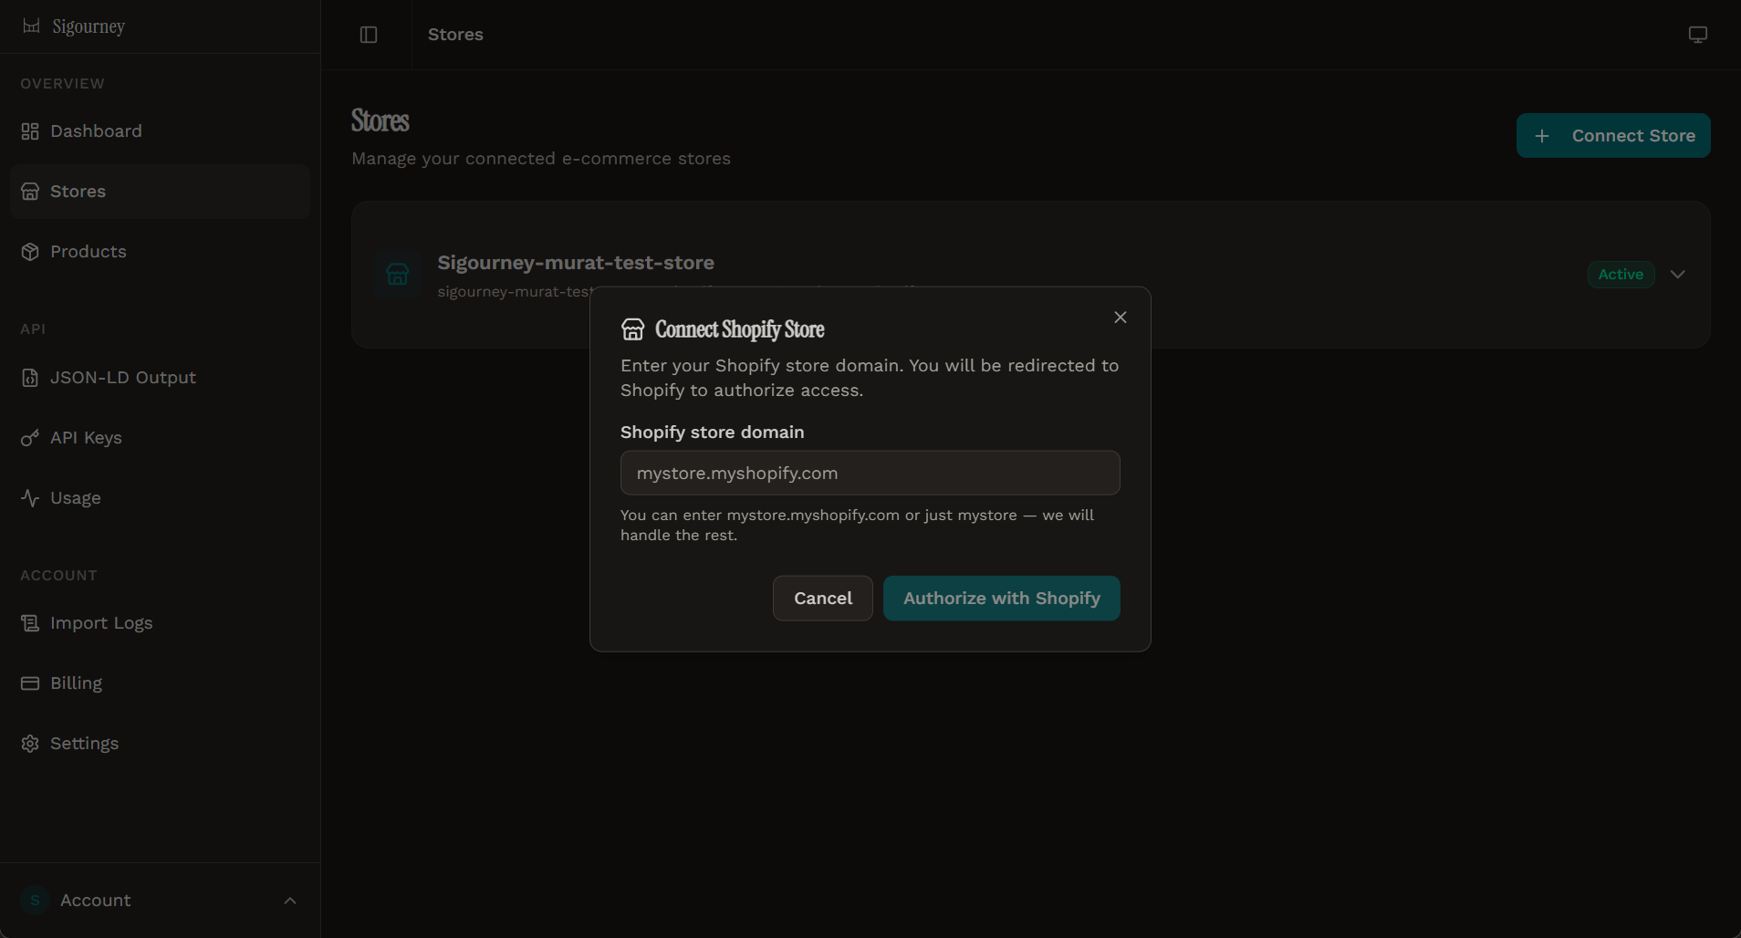The width and height of the screenshot is (1741, 938).
Task: Navigate to API Keys
Action: click(161, 438)
